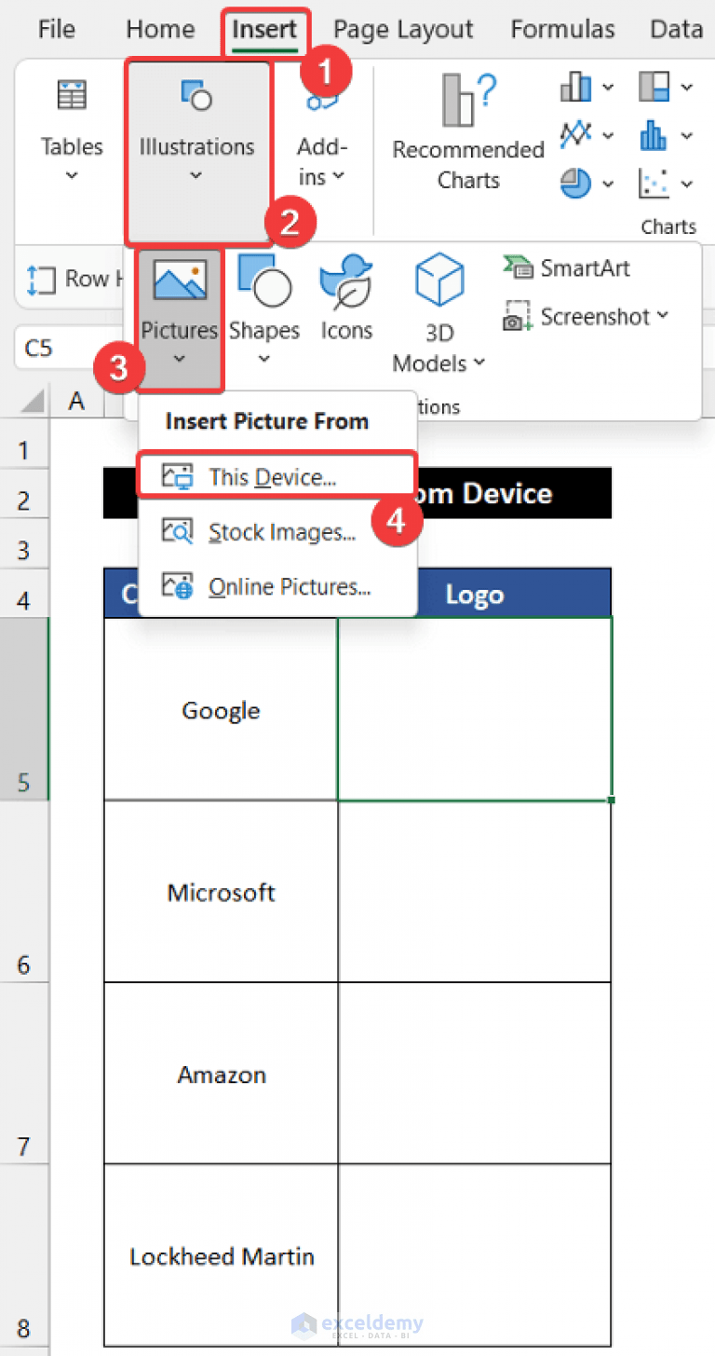Select the cell containing Microsoft

pos(221,892)
